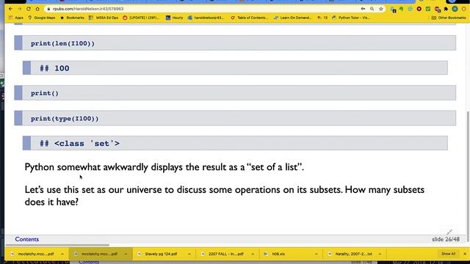The image size is (470, 264).
Task: Open the Hourly bookmark
Action: click(x=174, y=18)
